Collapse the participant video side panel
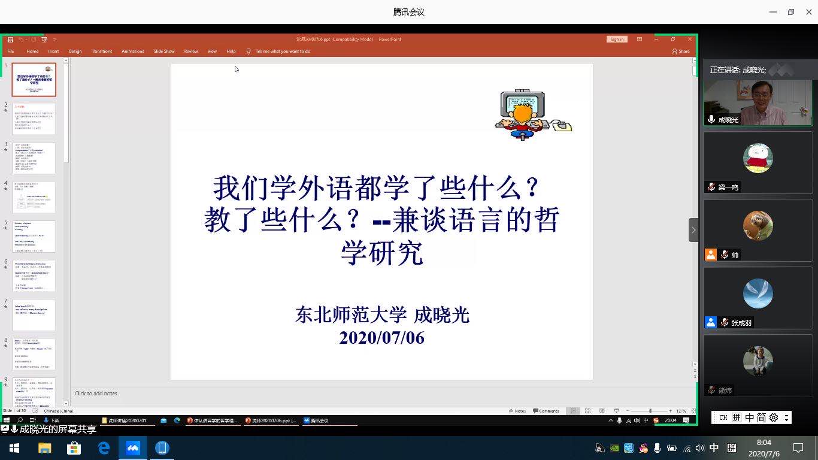 pyautogui.click(x=693, y=230)
